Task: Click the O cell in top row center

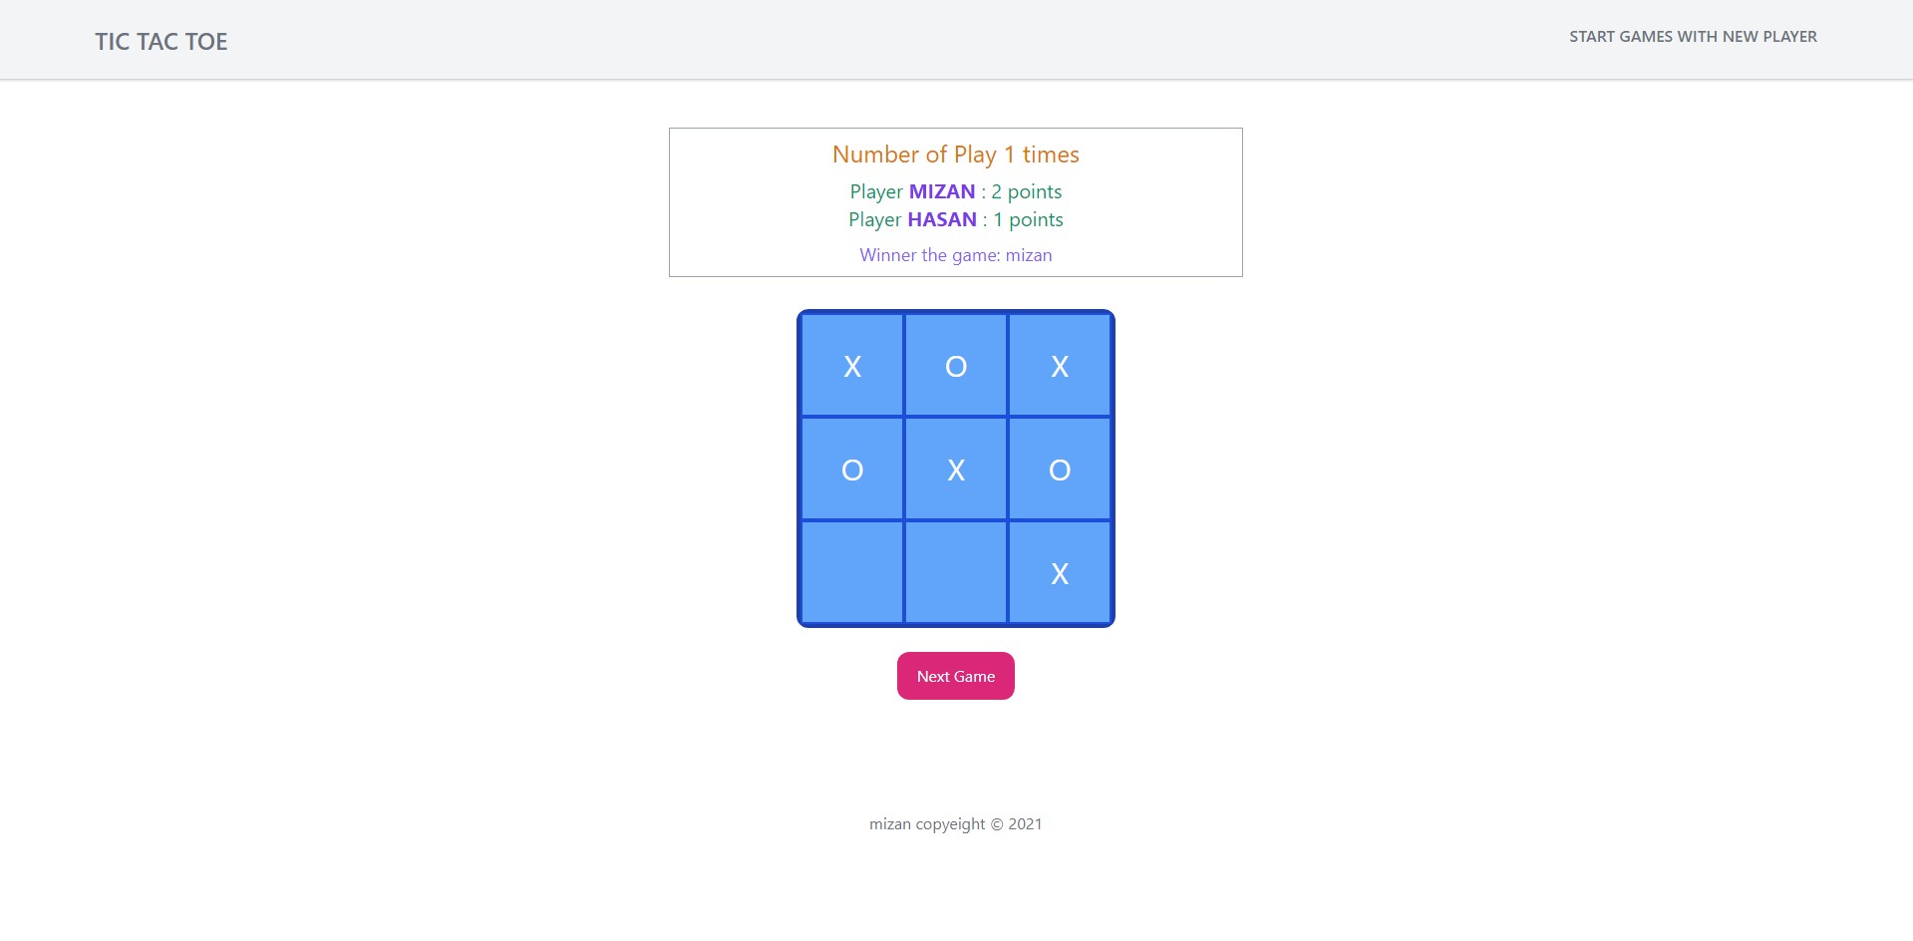Action: click(x=955, y=365)
